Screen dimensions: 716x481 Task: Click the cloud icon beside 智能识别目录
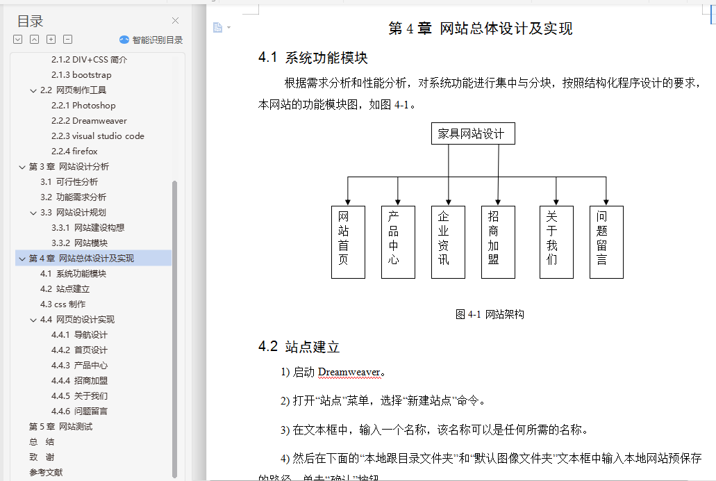point(124,40)
